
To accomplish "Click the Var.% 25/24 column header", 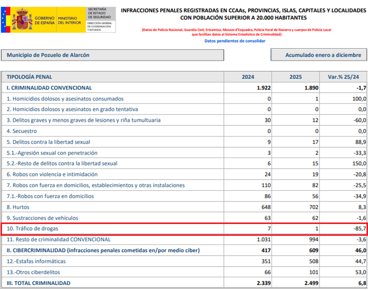I will [343, 77].
